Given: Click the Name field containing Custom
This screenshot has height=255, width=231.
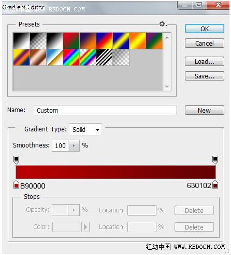Looking at the screenshot, I should tap(105, 110).
